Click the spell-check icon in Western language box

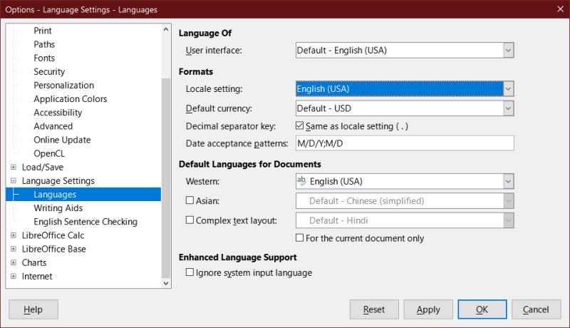click(x=301, y=180)
